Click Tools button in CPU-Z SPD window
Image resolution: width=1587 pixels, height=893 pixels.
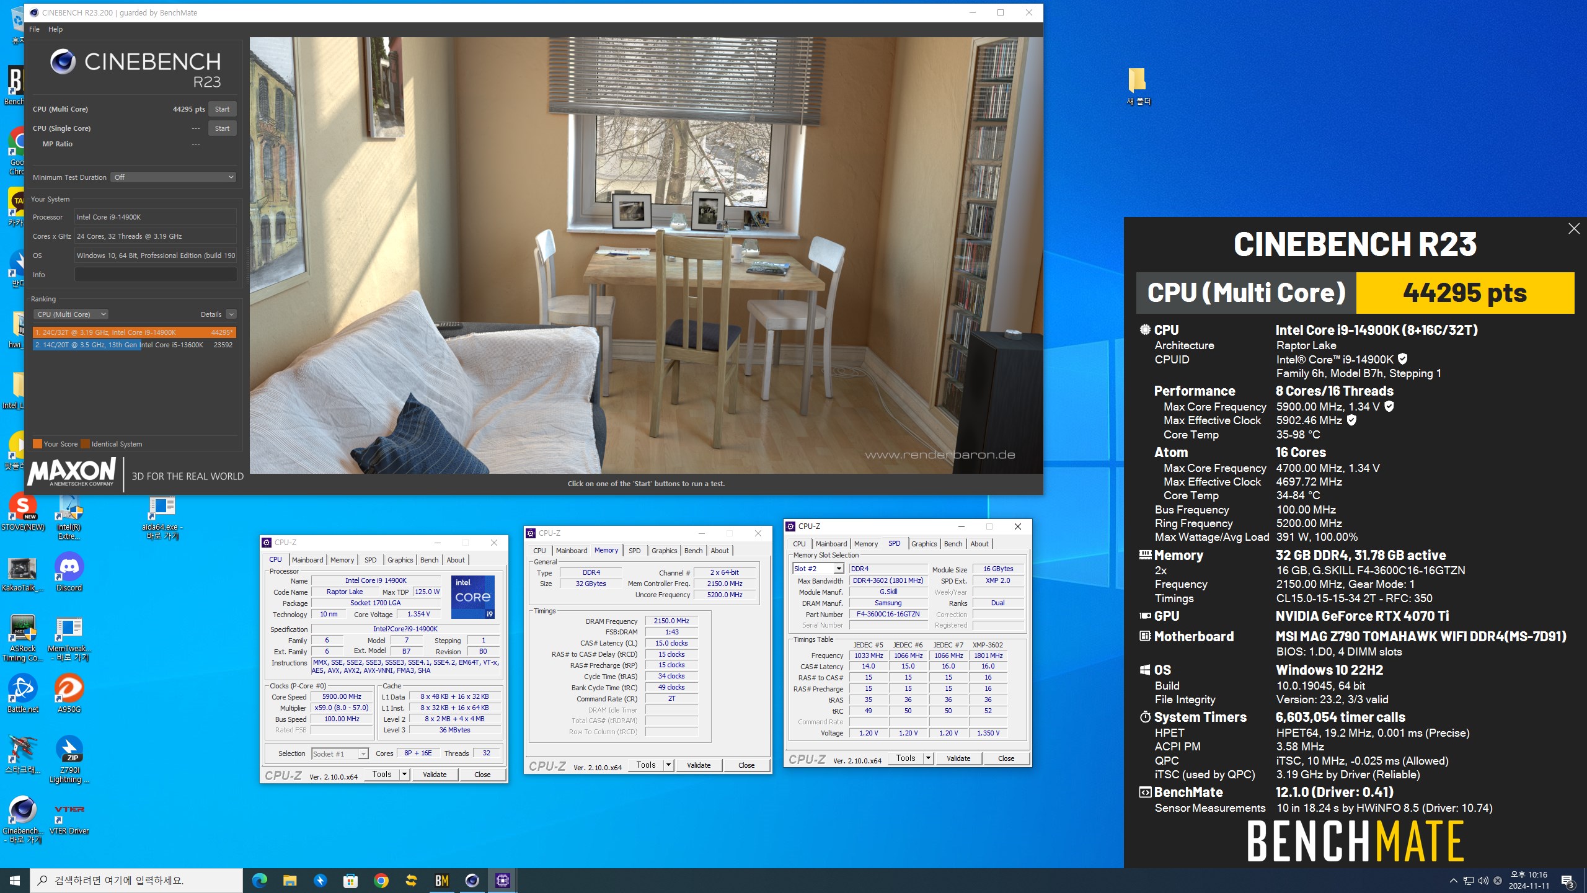tap(906, 758)
